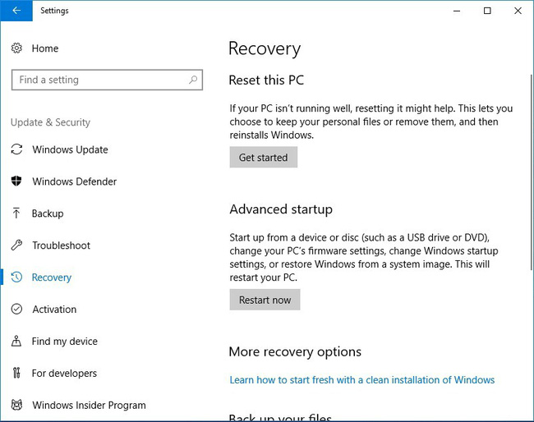
Task: Maximize the Settings window
Action: (487, 11)
